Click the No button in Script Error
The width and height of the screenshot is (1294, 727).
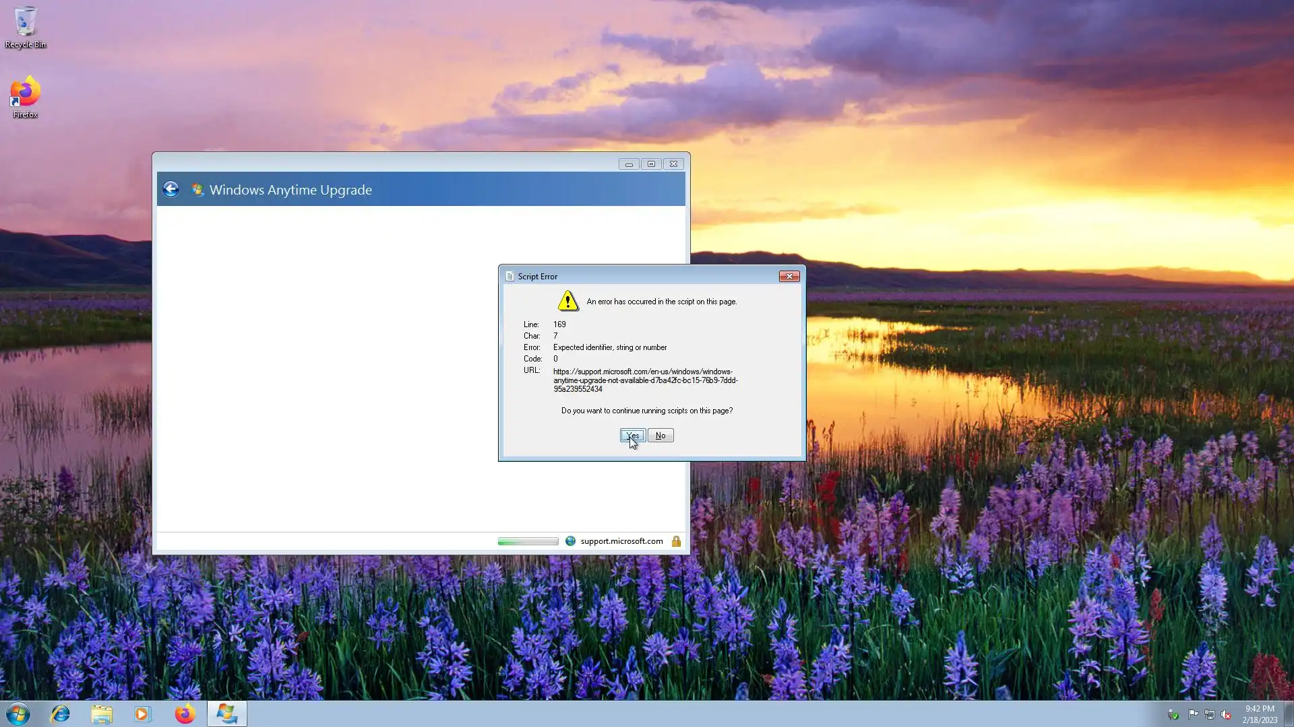point(660,436)
